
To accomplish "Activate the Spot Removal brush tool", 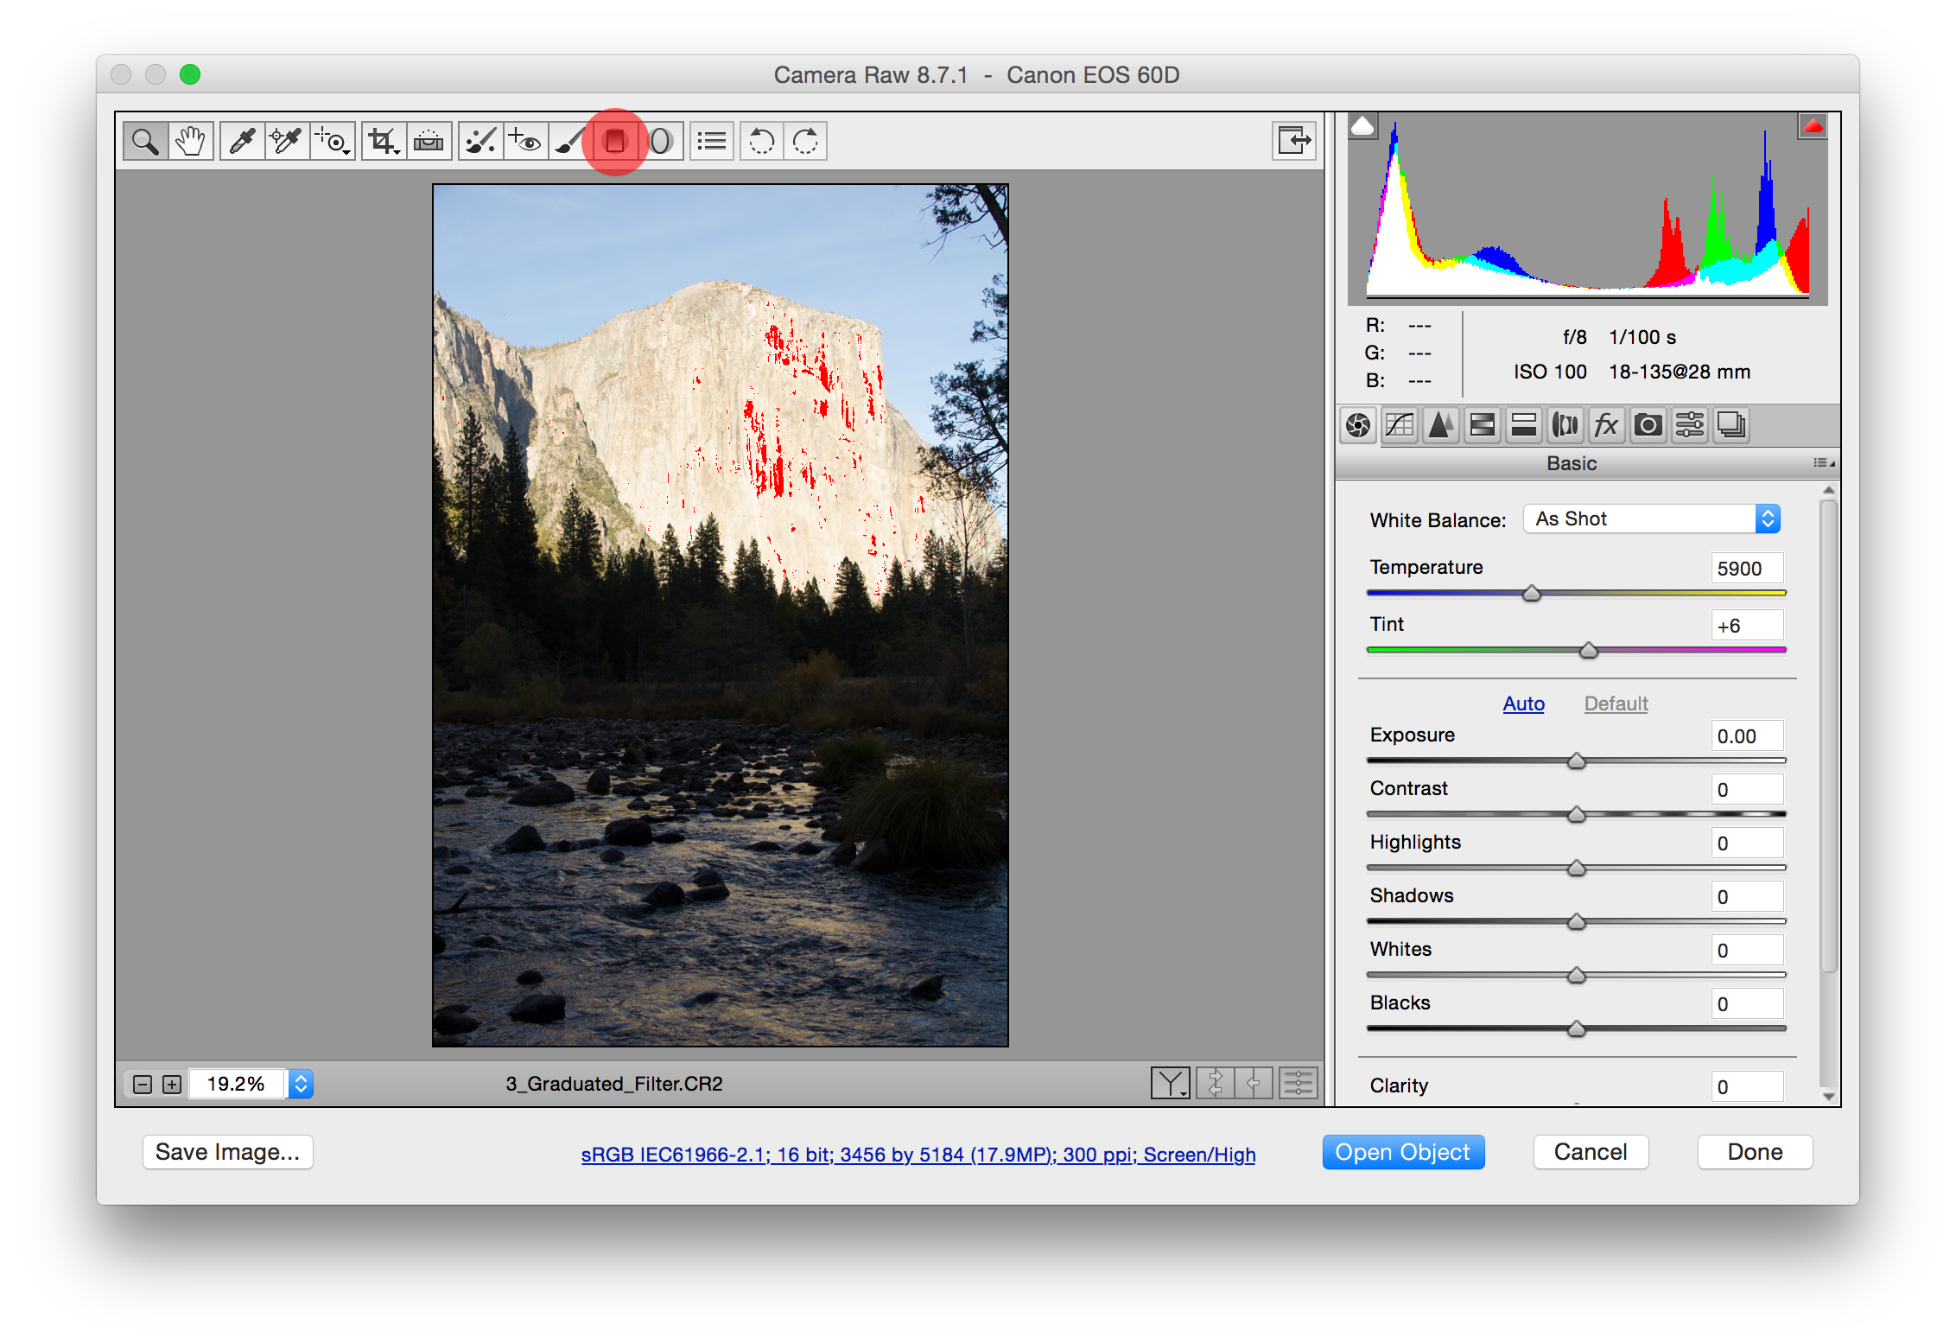I will (x=480, y=141).
